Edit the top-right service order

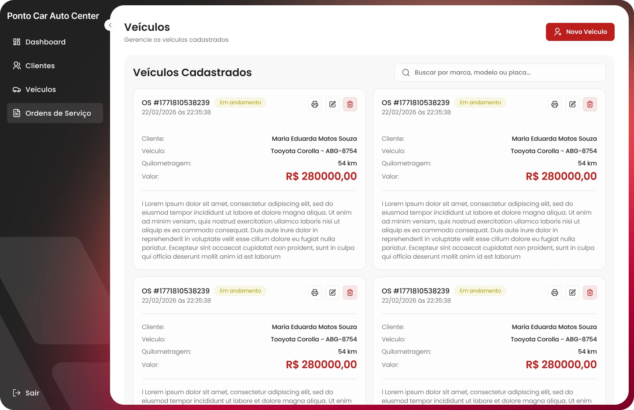point(572,104)
